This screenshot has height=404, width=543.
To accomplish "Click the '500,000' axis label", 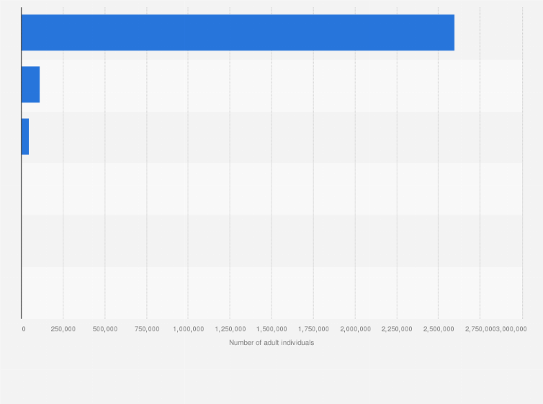I will (x=105, y=329).
